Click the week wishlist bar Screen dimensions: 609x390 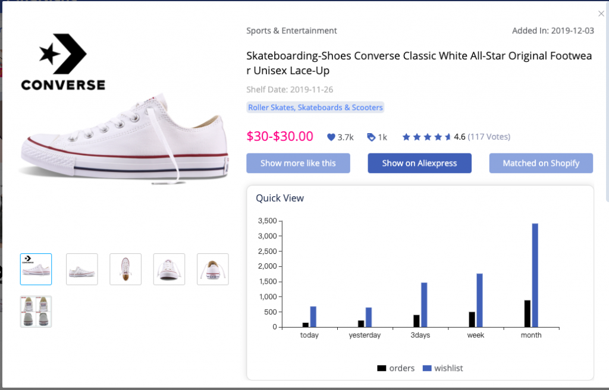(x=480, y=300)
